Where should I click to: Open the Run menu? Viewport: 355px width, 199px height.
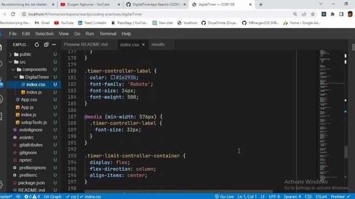pyautogui.click(x=89, y=34)
